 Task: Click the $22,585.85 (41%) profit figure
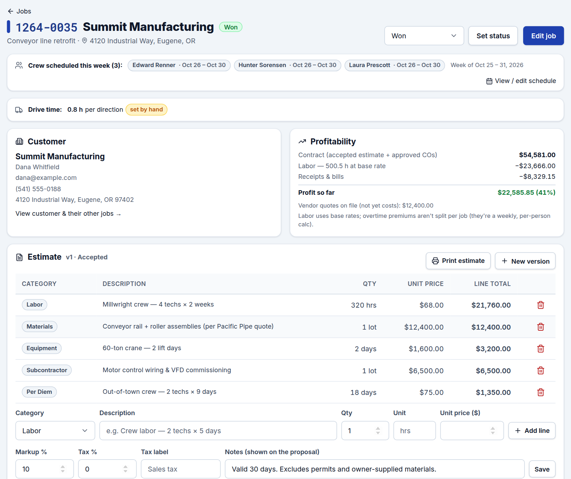(x=526, y=193)
